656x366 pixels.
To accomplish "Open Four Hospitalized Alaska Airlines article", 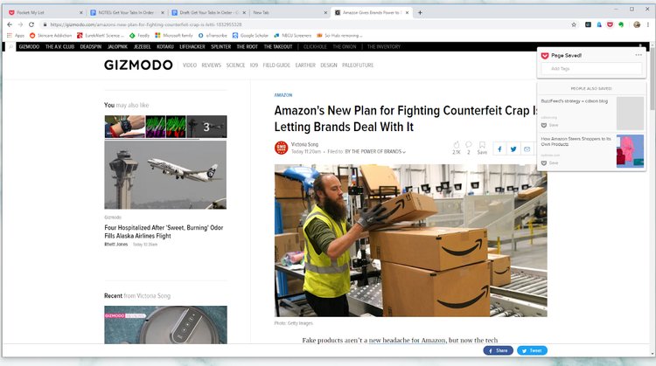I will coord(164,231).
